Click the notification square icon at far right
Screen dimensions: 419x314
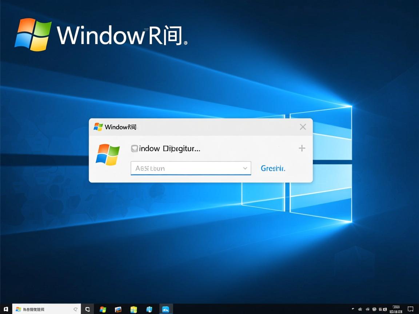(x=410, y=309)
